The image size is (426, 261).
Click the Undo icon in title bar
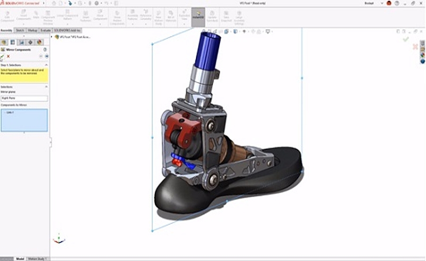[106, 3]
